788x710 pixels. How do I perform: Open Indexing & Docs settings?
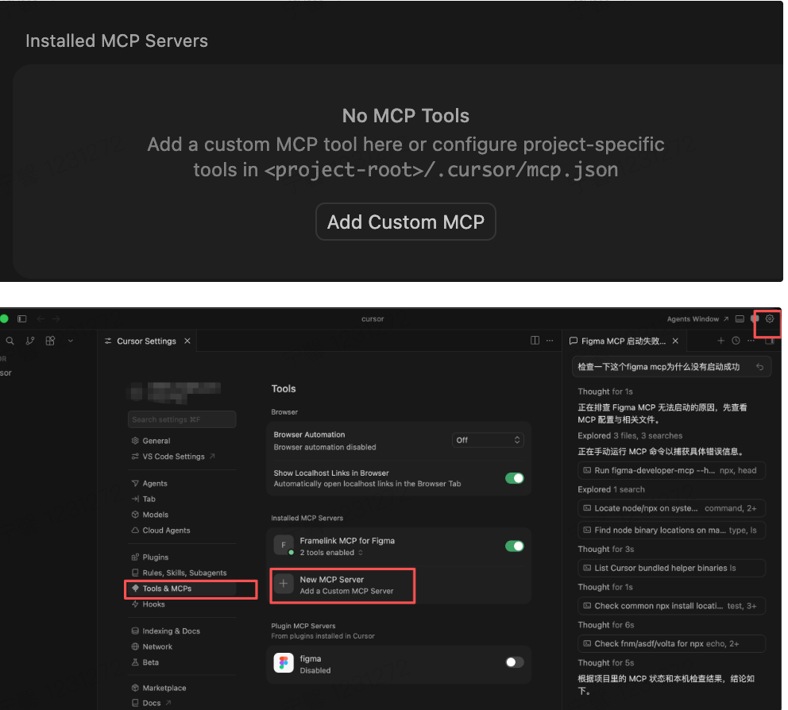[x=171, y=631]
